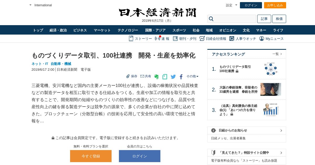Open マーケット section
Viewport: 315px width, 165px height.
click(102, 30)
